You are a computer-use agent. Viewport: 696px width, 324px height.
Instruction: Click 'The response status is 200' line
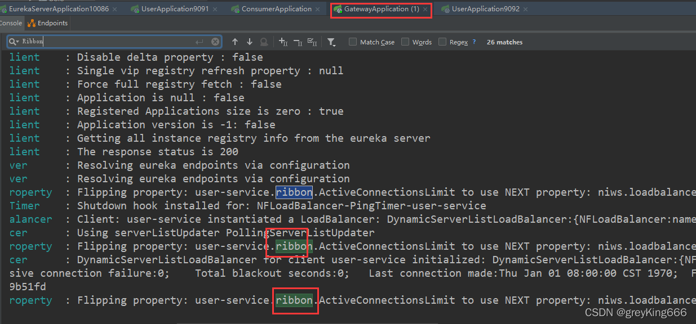tap(158, 151)
